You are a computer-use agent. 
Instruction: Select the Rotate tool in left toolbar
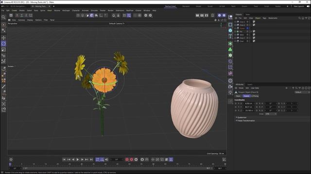coord(3,44)
